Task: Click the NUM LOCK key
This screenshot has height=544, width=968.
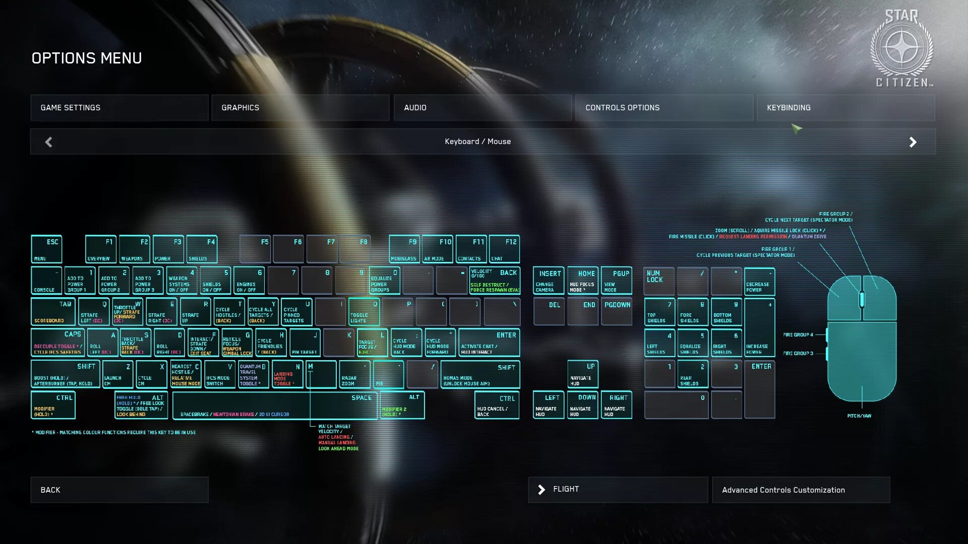Action: (x=658, y=281)
